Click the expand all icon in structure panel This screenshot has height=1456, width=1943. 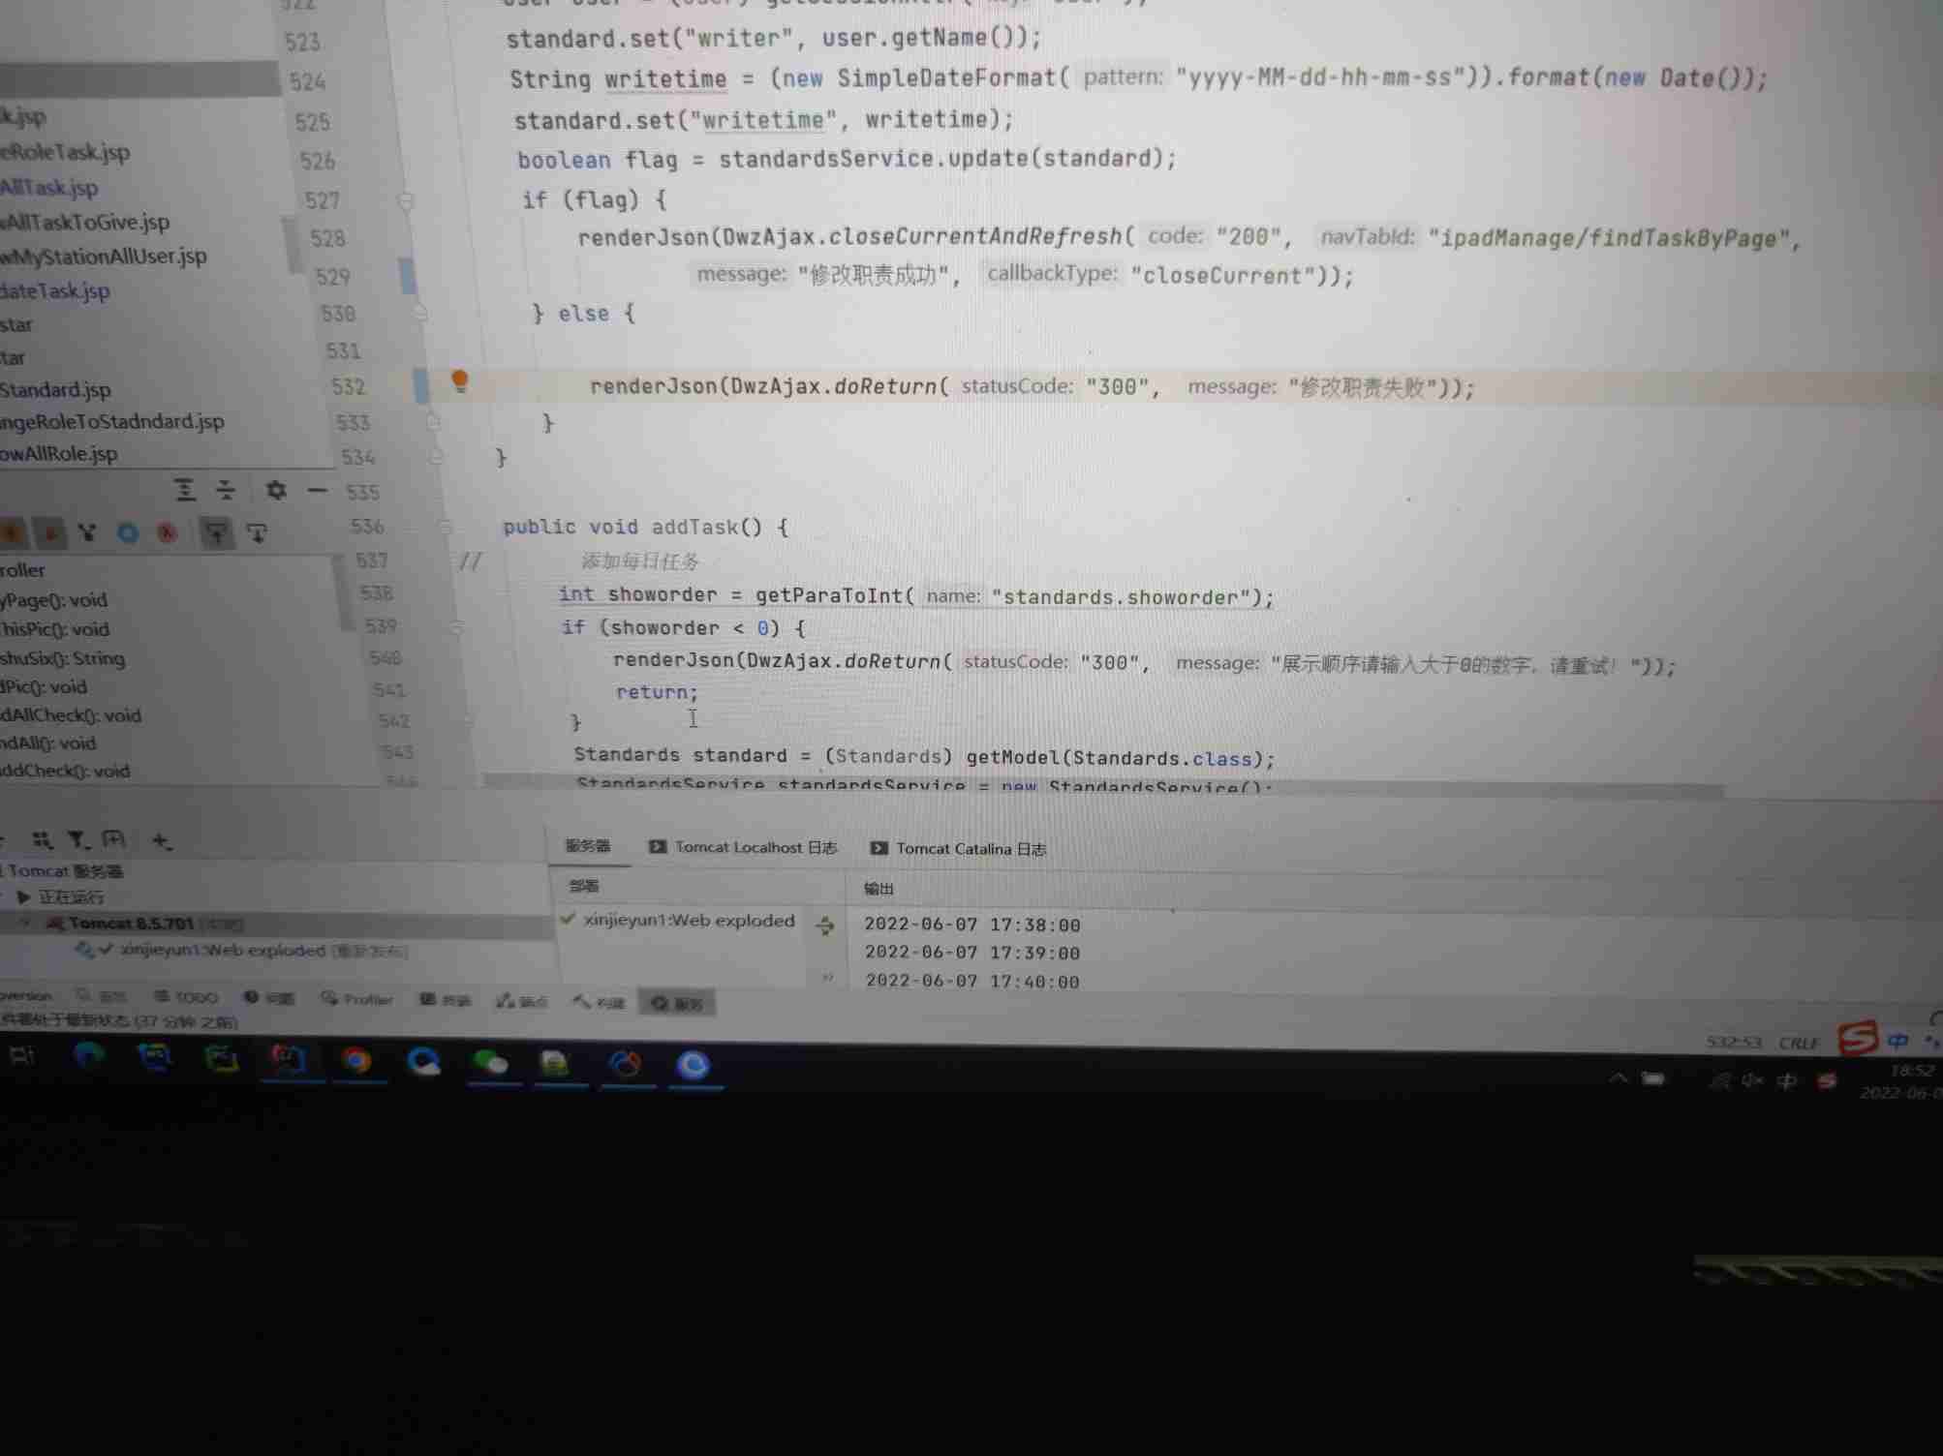pyautogui.click(x=185, y=490)
